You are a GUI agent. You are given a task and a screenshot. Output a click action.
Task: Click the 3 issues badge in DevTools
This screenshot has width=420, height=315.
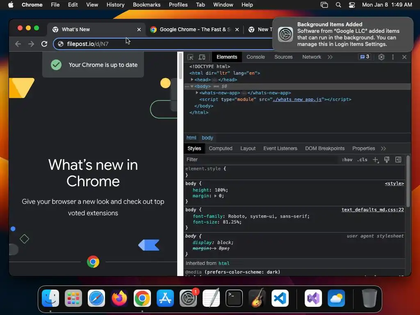coord(365,57)
